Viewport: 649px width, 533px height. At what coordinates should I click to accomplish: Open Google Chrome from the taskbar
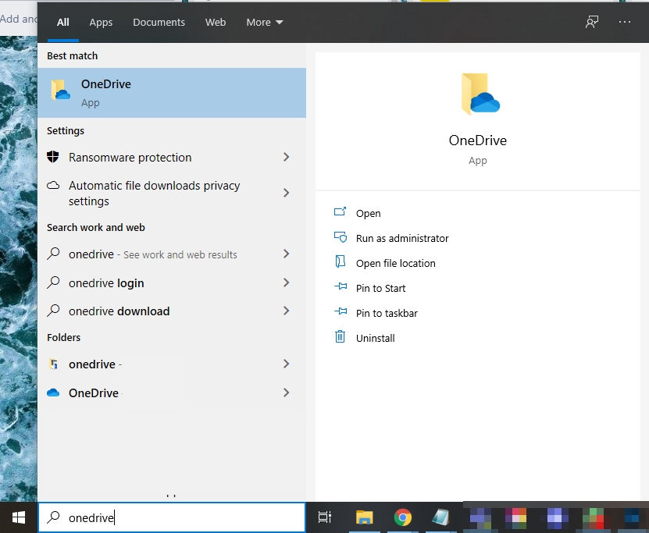click(x=403, y=517)
